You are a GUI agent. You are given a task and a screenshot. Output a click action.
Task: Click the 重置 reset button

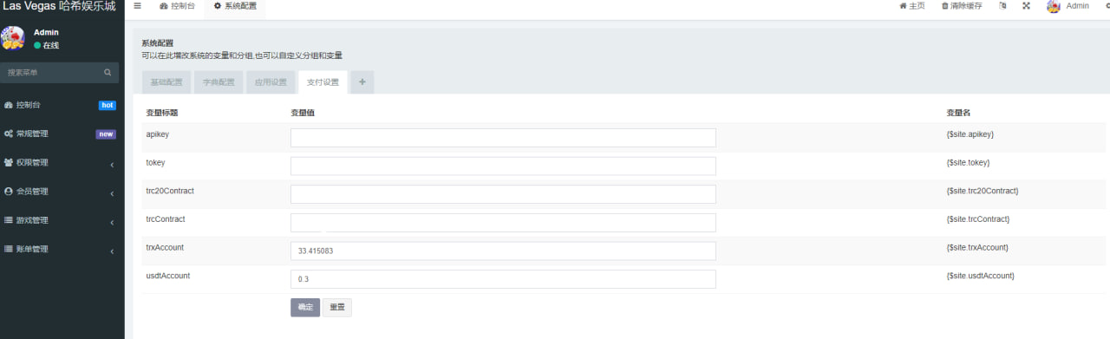pyautogui.click(x=337, y=308)
